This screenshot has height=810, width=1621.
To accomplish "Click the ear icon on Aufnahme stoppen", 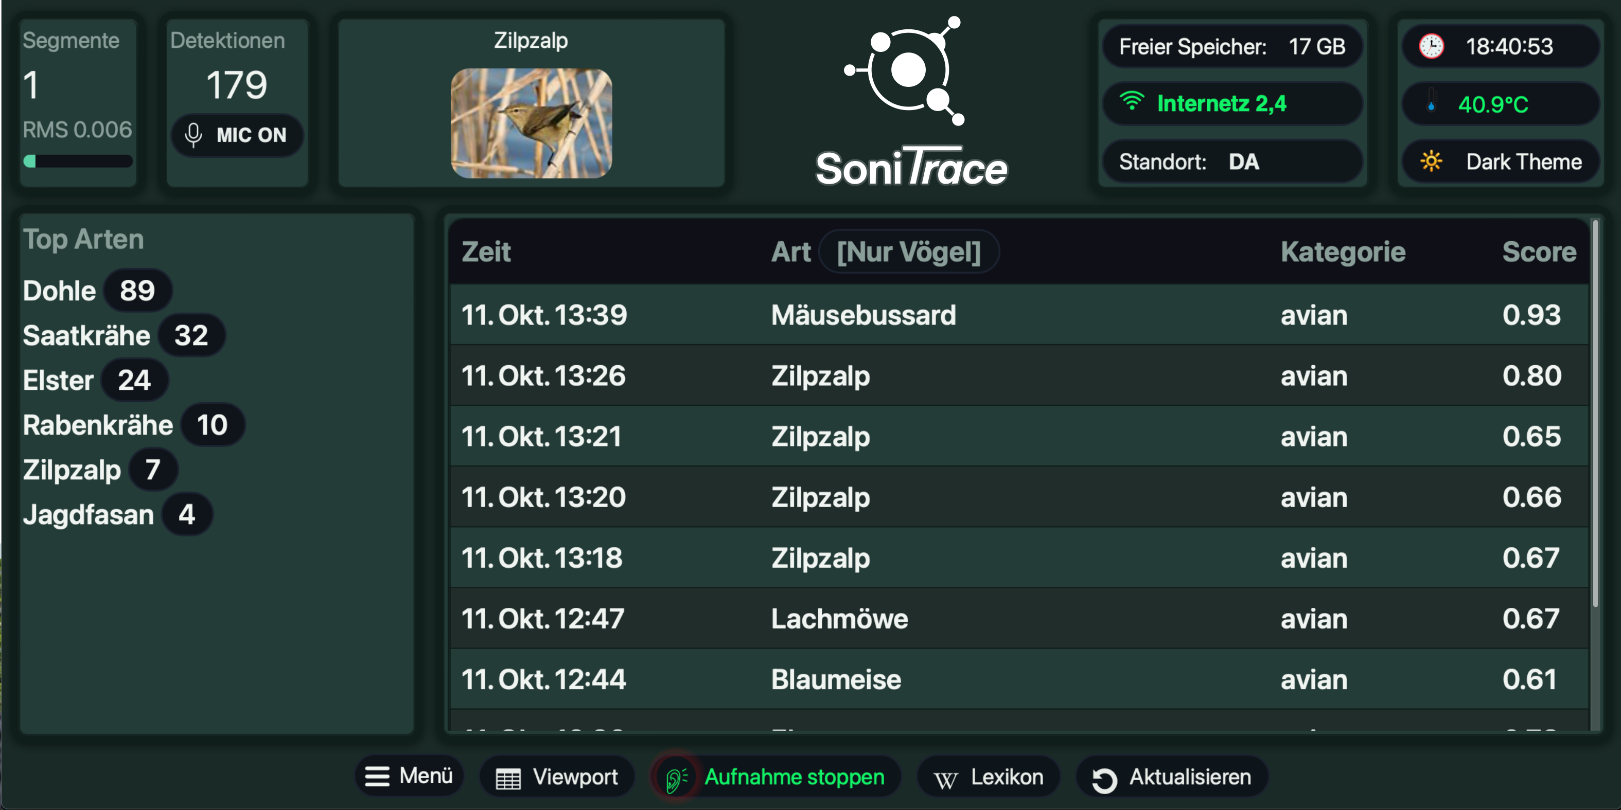I will [x=675, y=777].
